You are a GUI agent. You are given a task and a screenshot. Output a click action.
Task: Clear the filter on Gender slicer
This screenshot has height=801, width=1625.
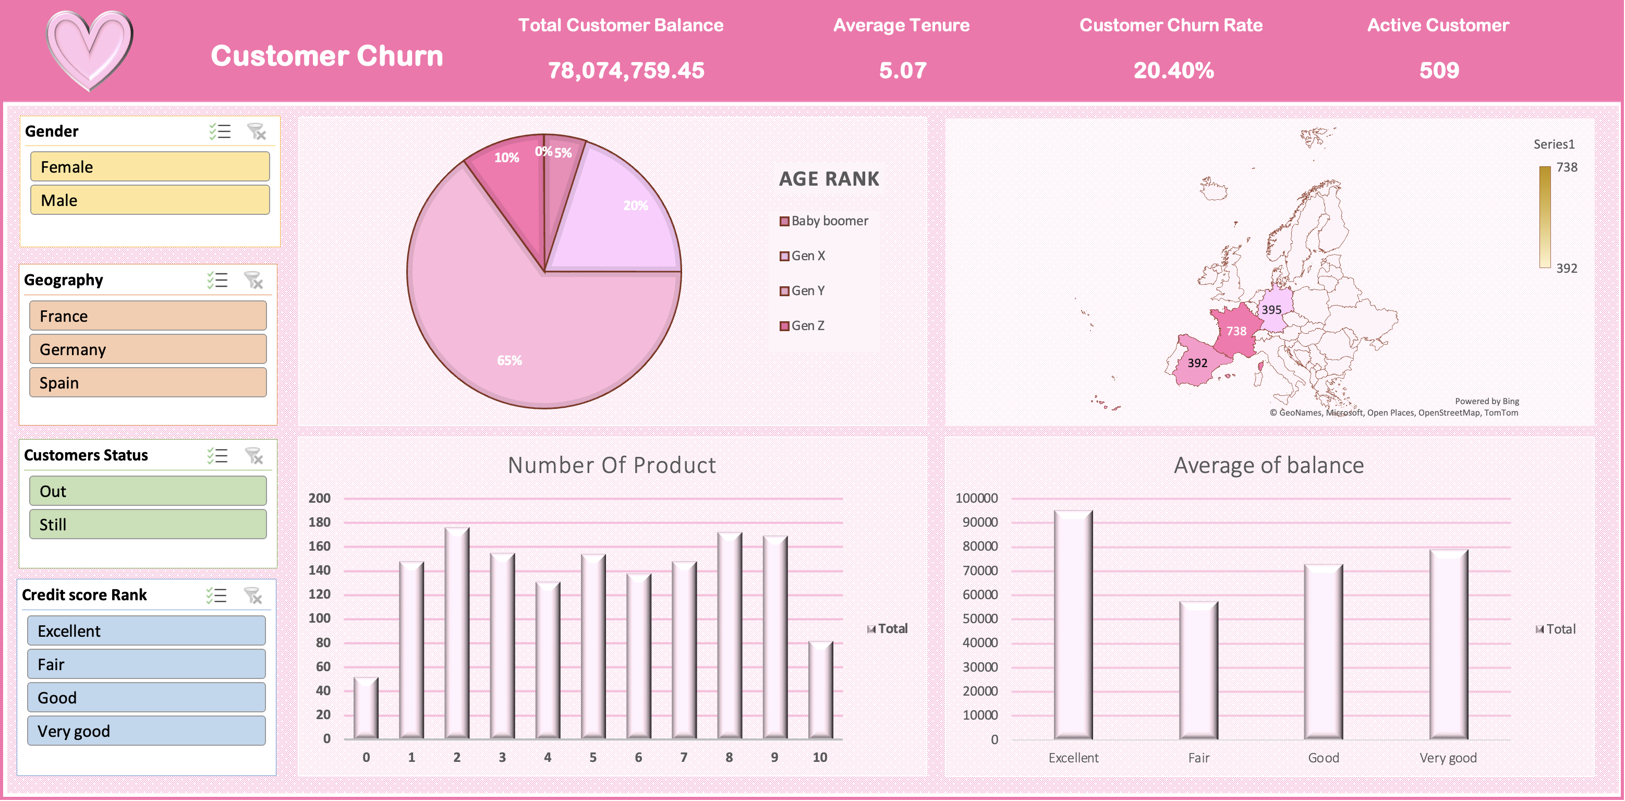coord(257,131)
